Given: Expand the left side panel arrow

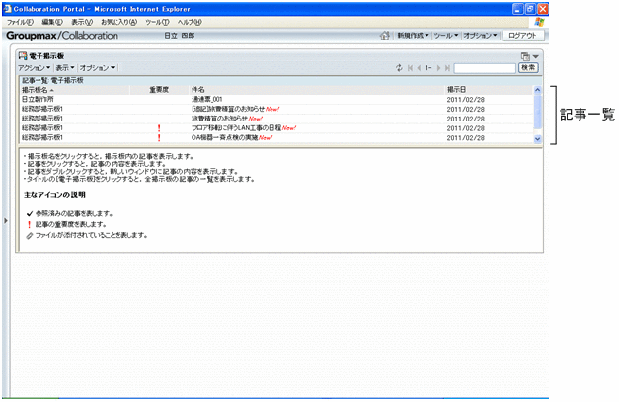Looking at the screenshot, I should coord(6,220).
